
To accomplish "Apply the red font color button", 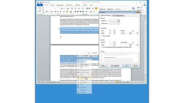I will pos(71,11).
